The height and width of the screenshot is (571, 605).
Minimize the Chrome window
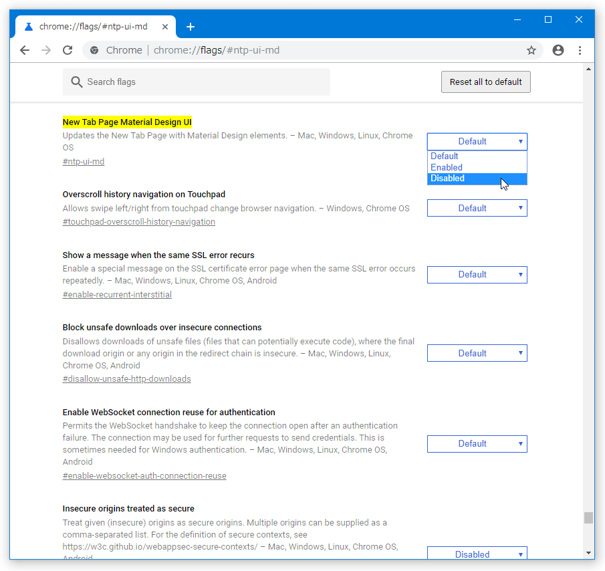tap(517, 19)
